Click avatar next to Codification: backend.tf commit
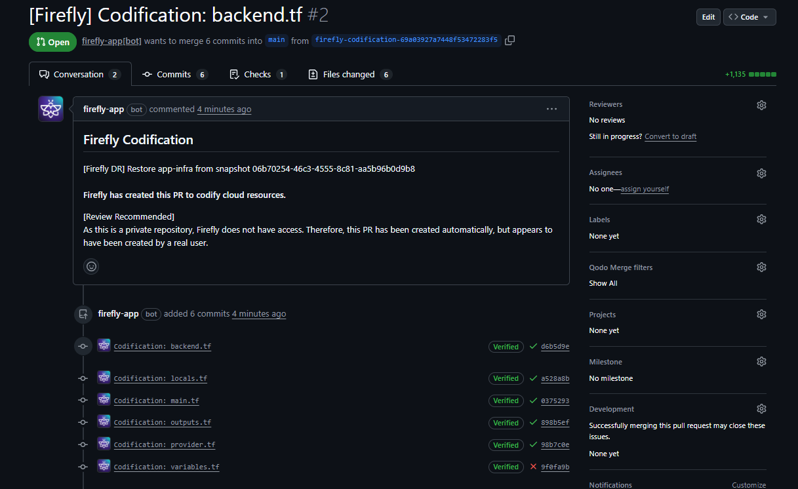The image size is (798, 489). click(x=104, y=345)
